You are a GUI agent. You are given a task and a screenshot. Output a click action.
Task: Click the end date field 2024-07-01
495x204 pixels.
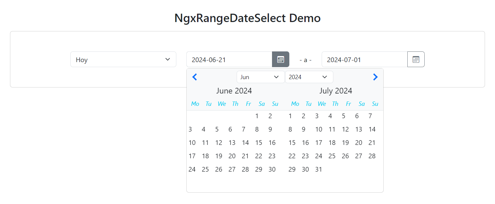coord(365,59)
